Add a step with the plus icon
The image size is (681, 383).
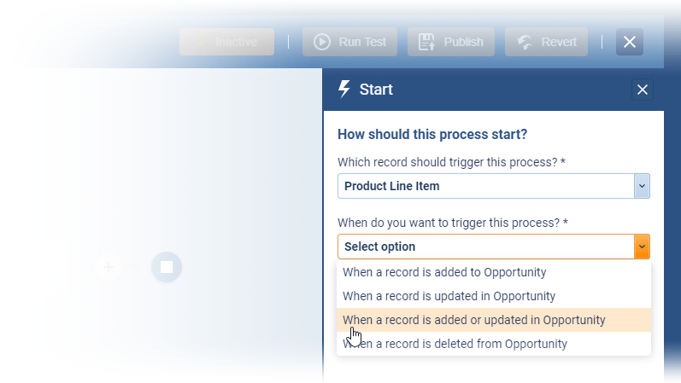(x=109, y=267)
